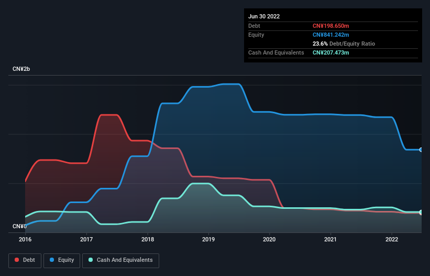Select the Equity endpoint marker on chart
Image resolution: width=430 pixels, height=276 pixels.
point(421,150)
